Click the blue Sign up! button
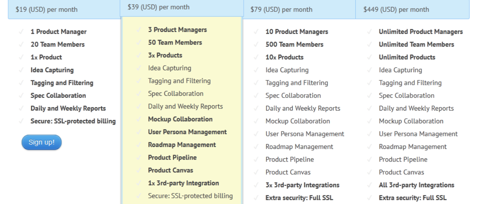Viewport: 479px width, 204px height. (41, 142)
